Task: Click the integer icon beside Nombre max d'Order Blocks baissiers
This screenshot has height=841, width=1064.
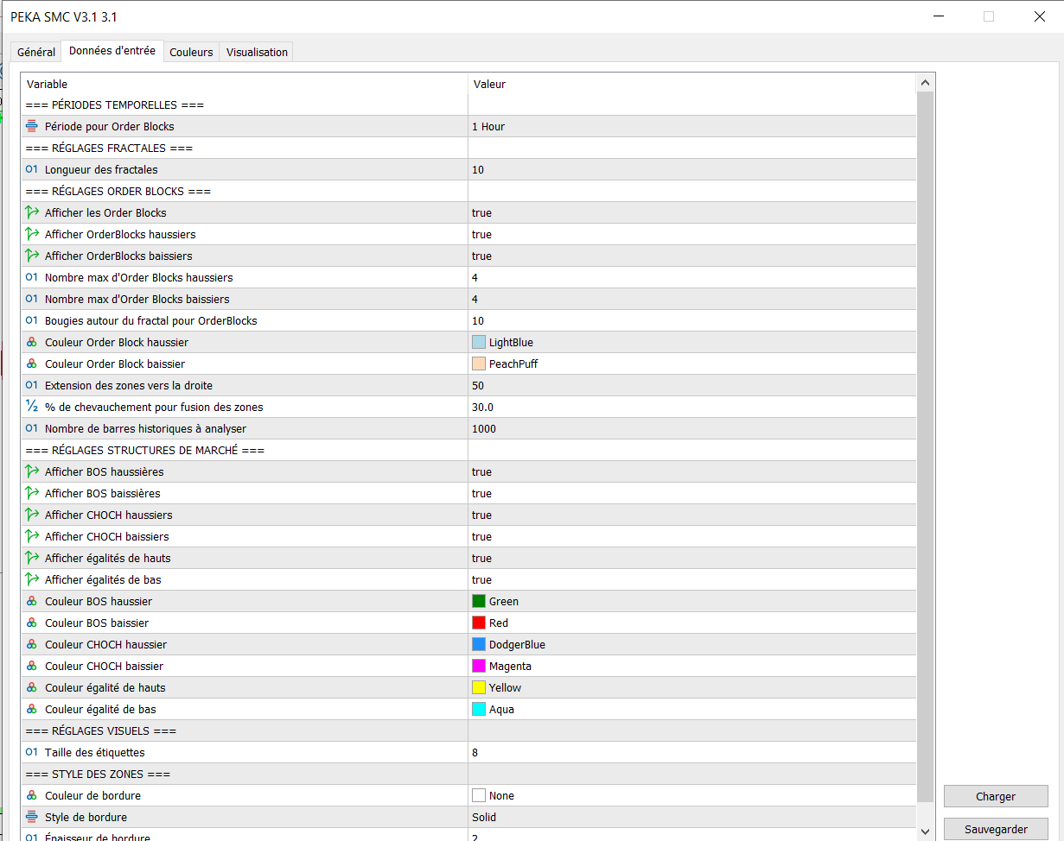Action: (32, 299)
